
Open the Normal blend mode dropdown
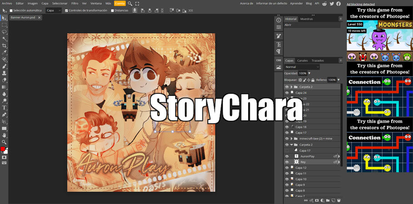pos(302,67)
